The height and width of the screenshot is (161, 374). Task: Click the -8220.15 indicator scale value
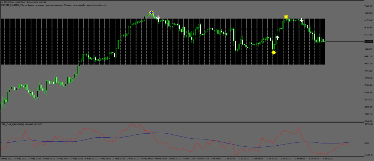(x=368, y=154)
